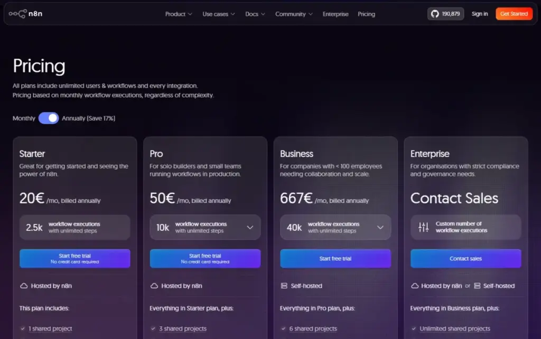Select Monthly billing label
The image size is (541, 339).
(24, 118)
